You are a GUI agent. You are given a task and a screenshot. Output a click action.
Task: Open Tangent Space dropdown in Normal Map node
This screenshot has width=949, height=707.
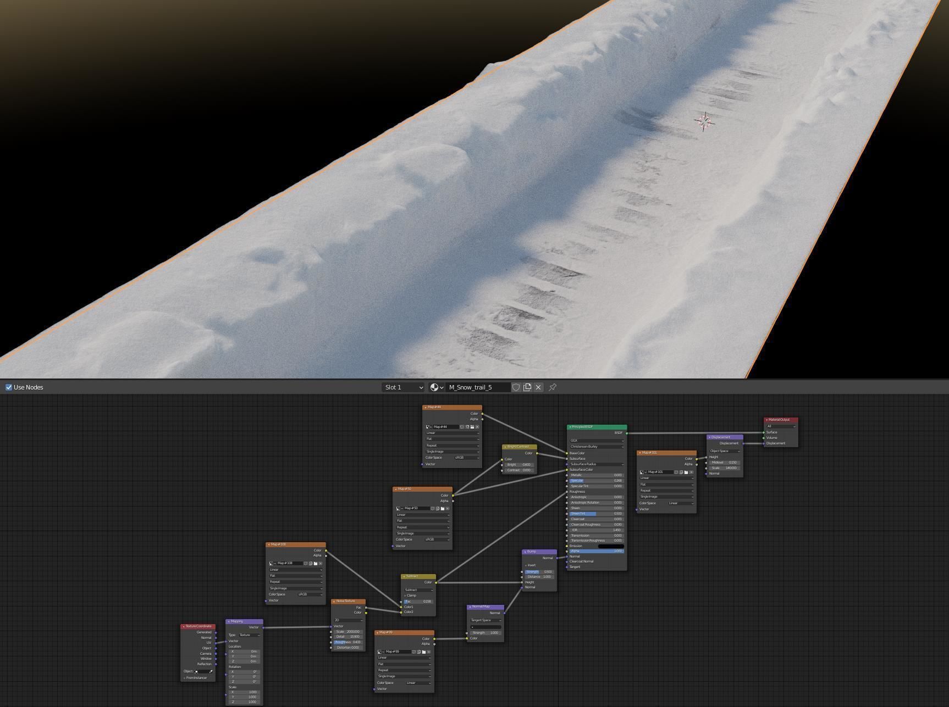pos(485,620)
